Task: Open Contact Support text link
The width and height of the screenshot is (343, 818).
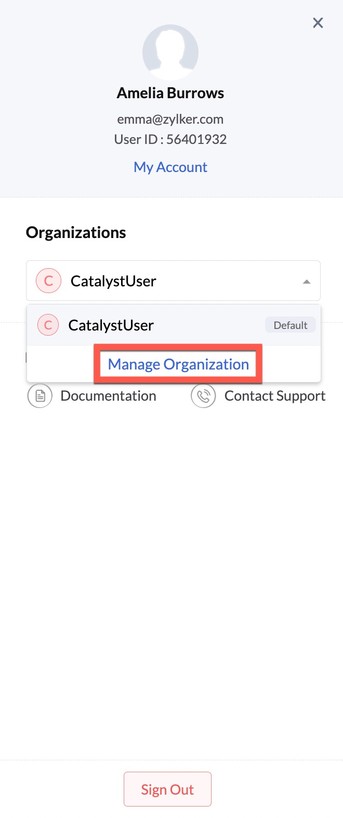Action: tap(275, 396)
